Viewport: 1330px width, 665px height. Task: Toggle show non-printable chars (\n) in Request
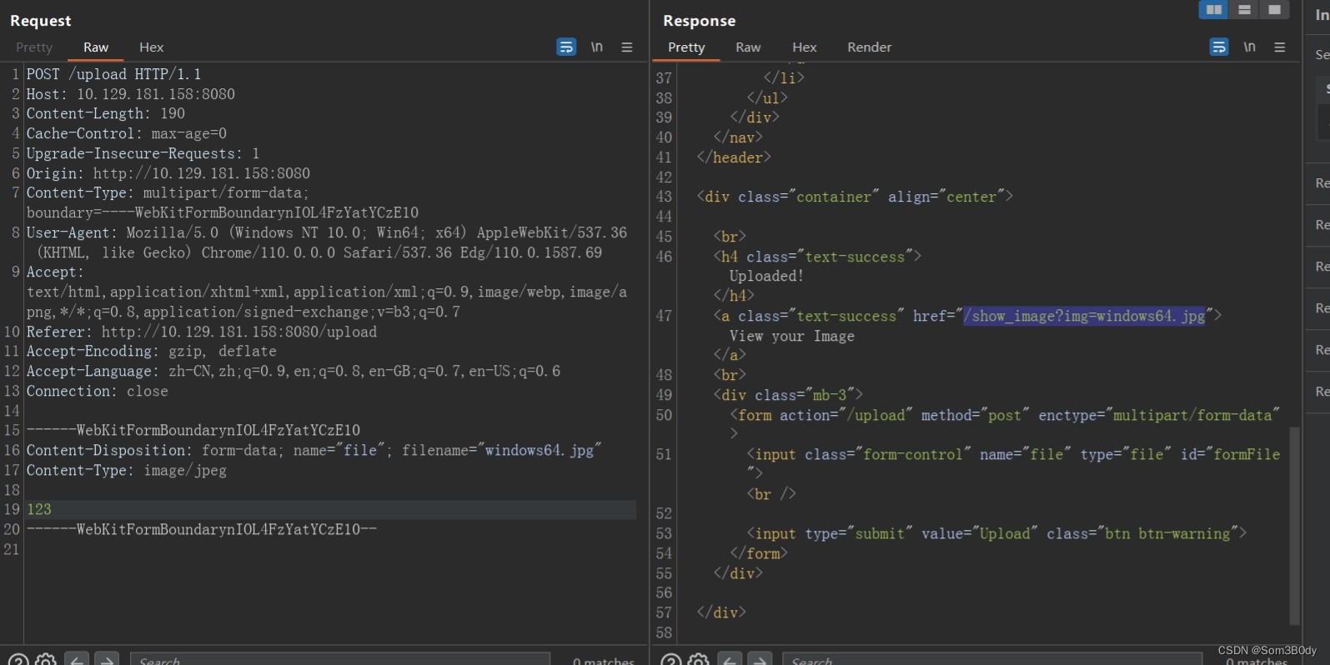coord(597,47)
